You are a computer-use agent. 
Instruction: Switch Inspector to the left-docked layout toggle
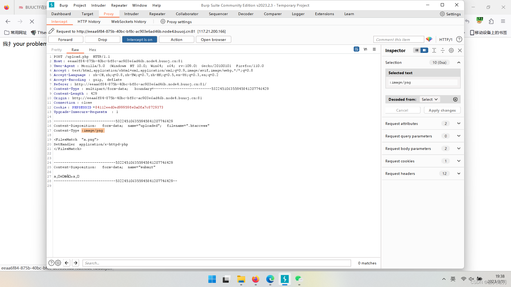[417, 50]
